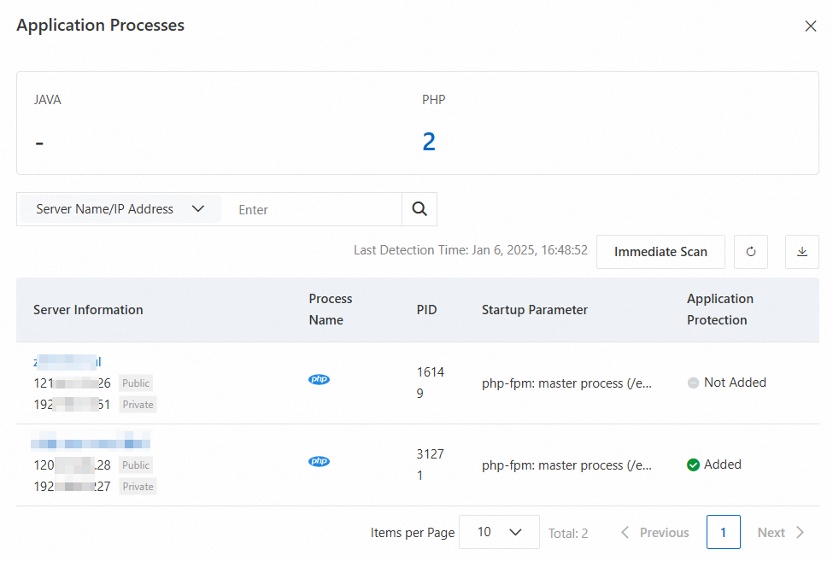Click the download export icon
Viewport: 833px width, 561px height.
802,252
